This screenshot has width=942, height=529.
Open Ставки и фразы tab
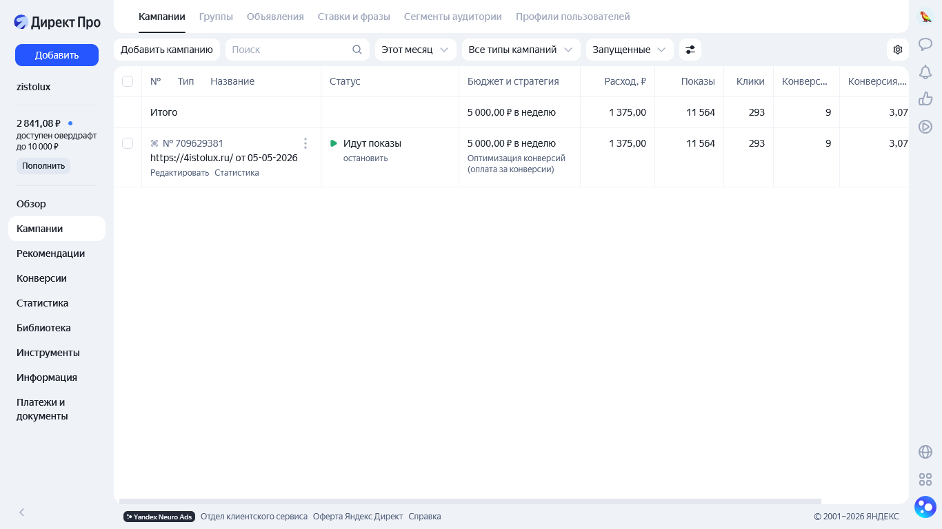pyautogui.click(x=354, y=17)
